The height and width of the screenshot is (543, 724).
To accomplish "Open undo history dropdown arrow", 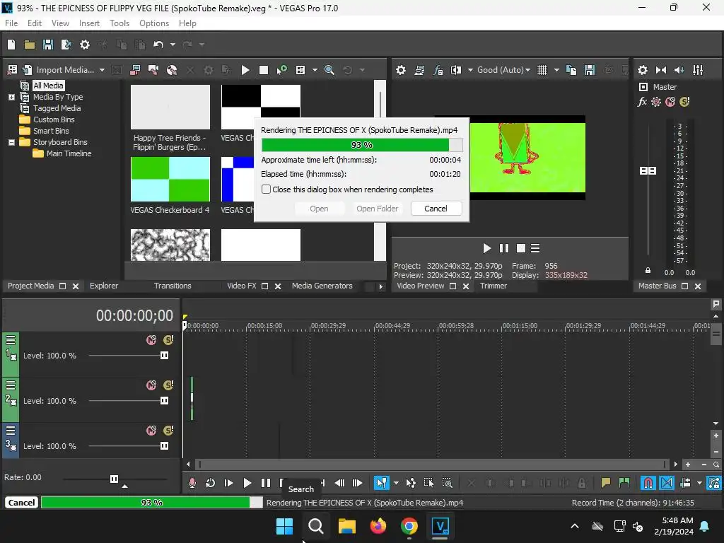I will tap(173, 45).
